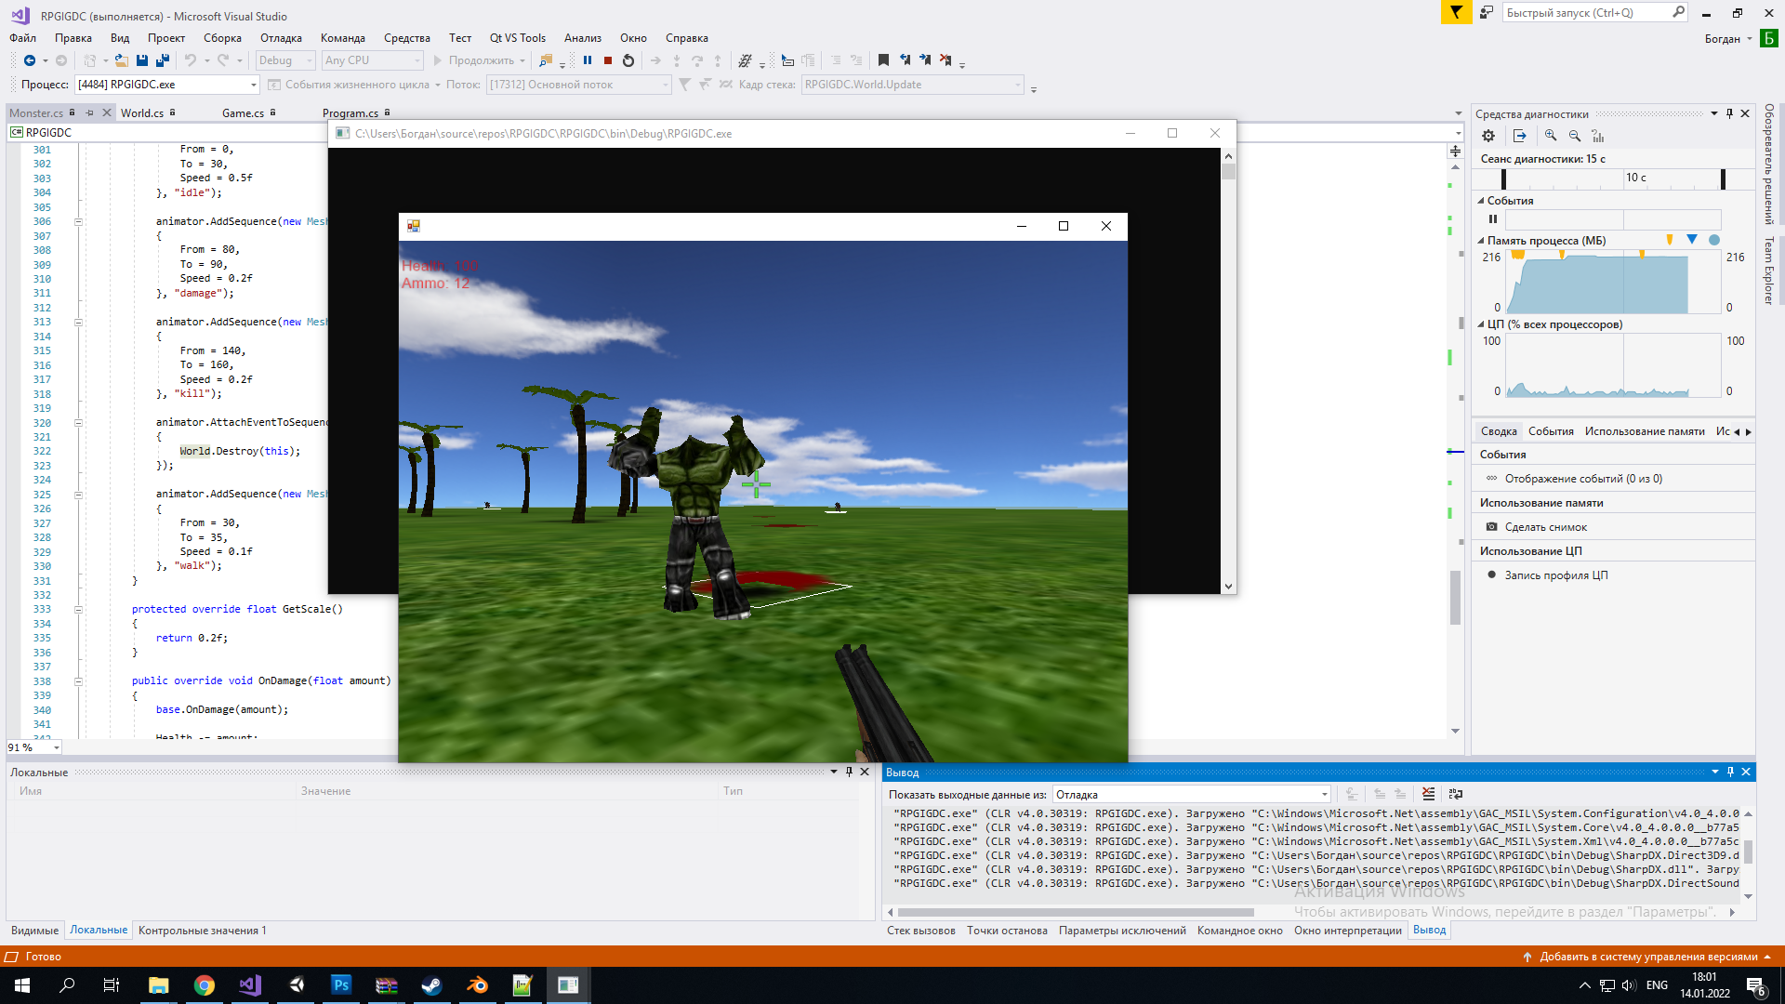
Task: Pause debugging with the Break All icon
Action: point(588,60)
